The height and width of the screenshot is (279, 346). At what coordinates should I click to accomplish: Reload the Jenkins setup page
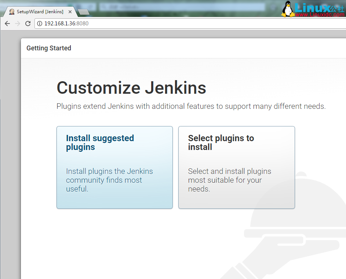pyautogui.click(x=28, y=24)
